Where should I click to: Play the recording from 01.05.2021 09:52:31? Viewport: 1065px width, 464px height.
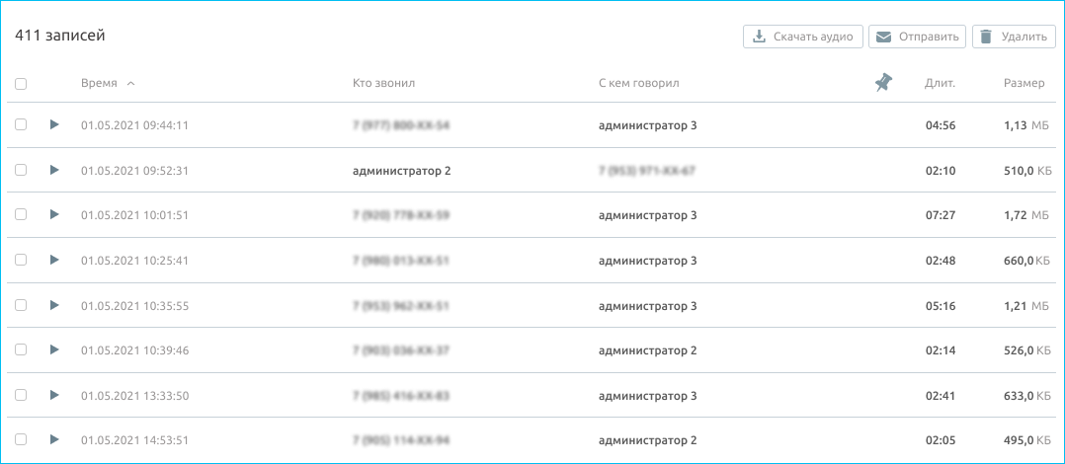(x=54, y=170)
